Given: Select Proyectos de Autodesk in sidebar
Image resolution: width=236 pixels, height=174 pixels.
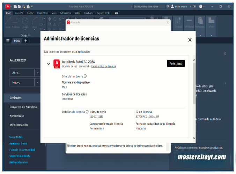Looking at the screenshot, I should (x=23, y=107).
